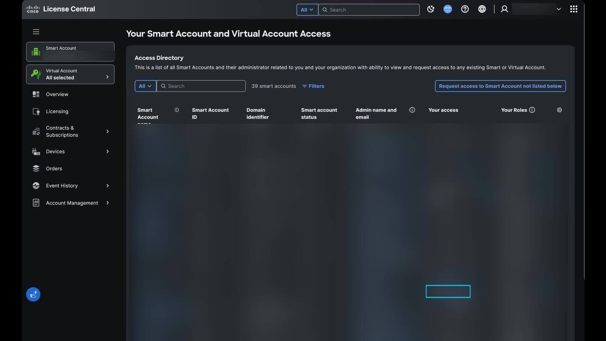This screenshot has width=606, height=341.
Task: Click info icon next to Your Roles
Action: pos(532,110)
